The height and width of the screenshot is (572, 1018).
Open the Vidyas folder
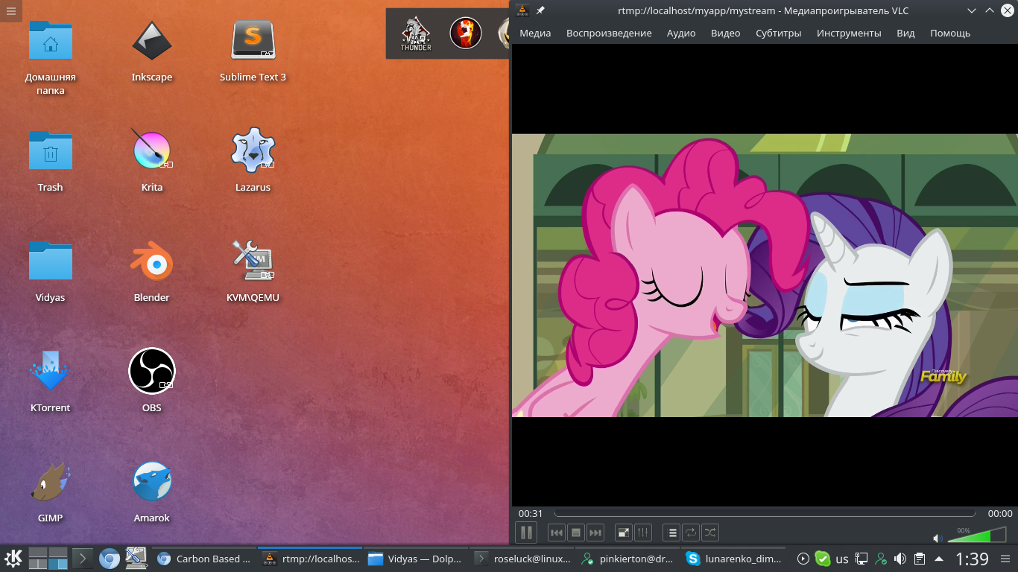pyautogui.click(x=51, y=273)
